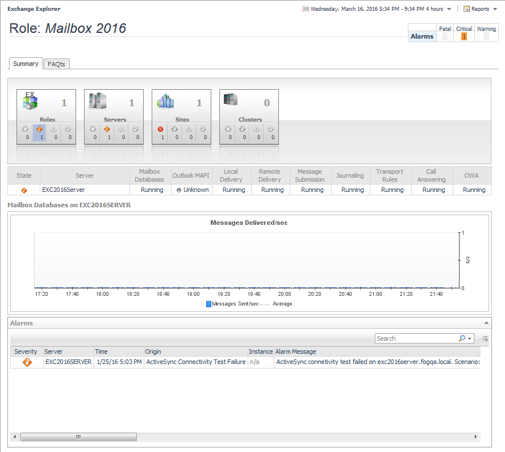Click the state icon for EXC2016Server row
Screen dimensions: 505x452
point(24,190)
